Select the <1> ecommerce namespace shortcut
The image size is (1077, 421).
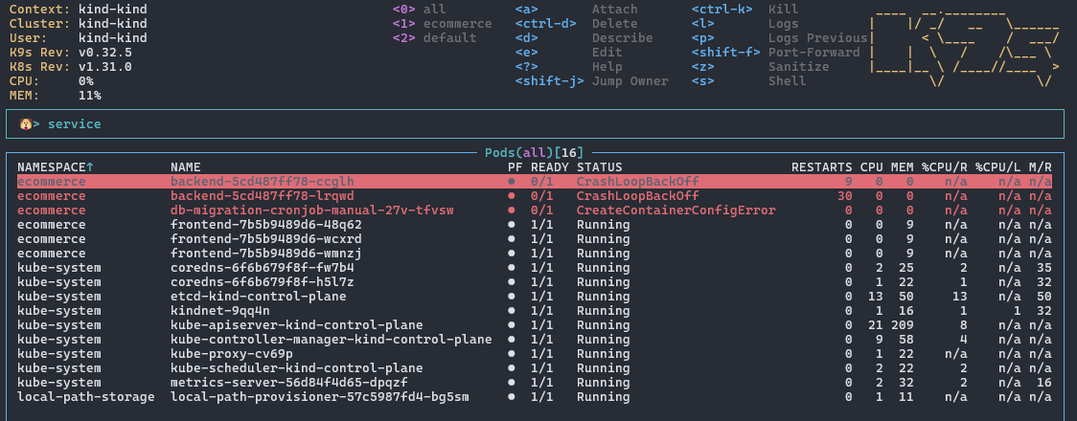[x=442, y=23]
